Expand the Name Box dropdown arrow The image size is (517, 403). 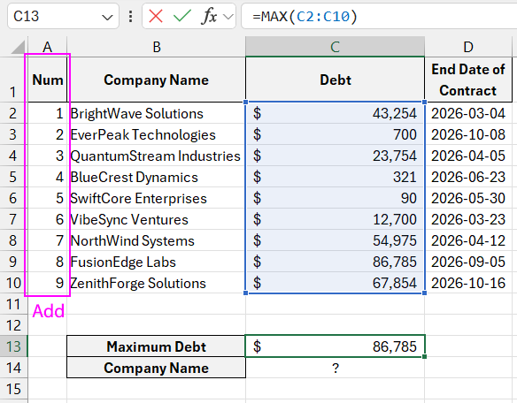(107, 17)
